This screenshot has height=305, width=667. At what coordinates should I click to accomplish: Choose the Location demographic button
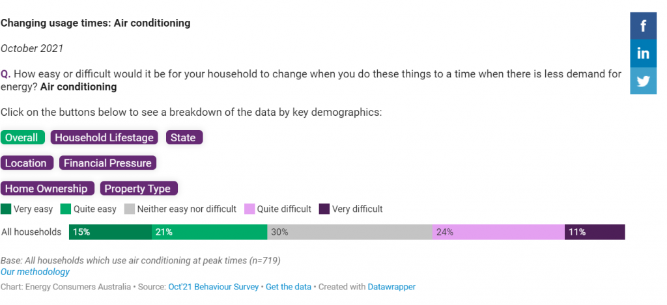click(x=27, y=163)
